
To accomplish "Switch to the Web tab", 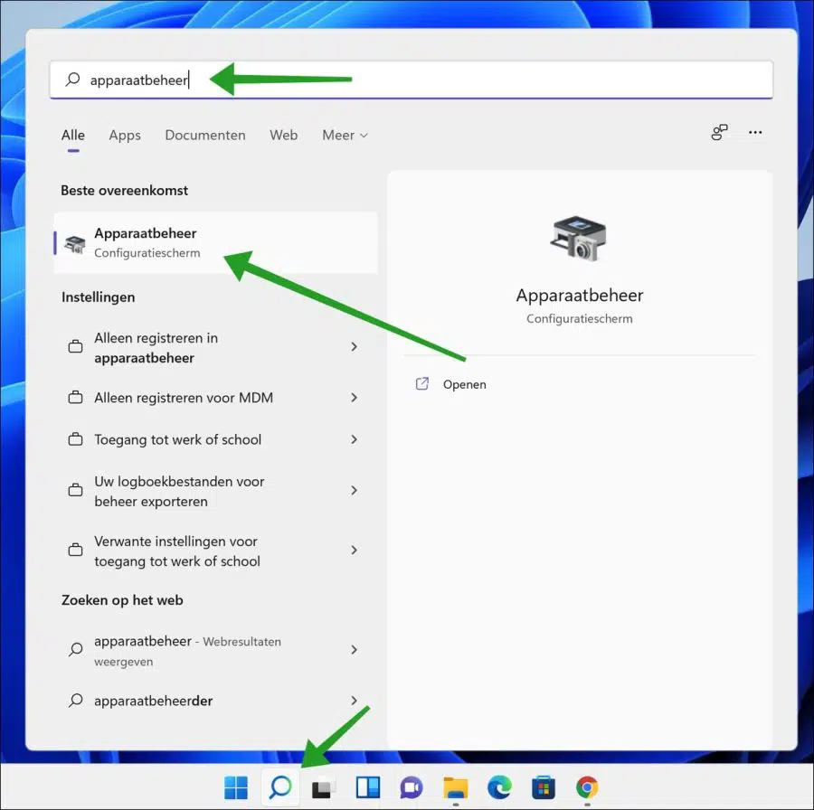I will point(283,135).
